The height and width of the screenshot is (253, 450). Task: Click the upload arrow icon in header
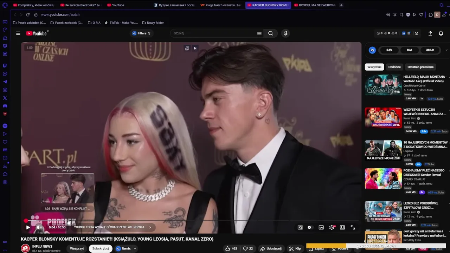430,33
